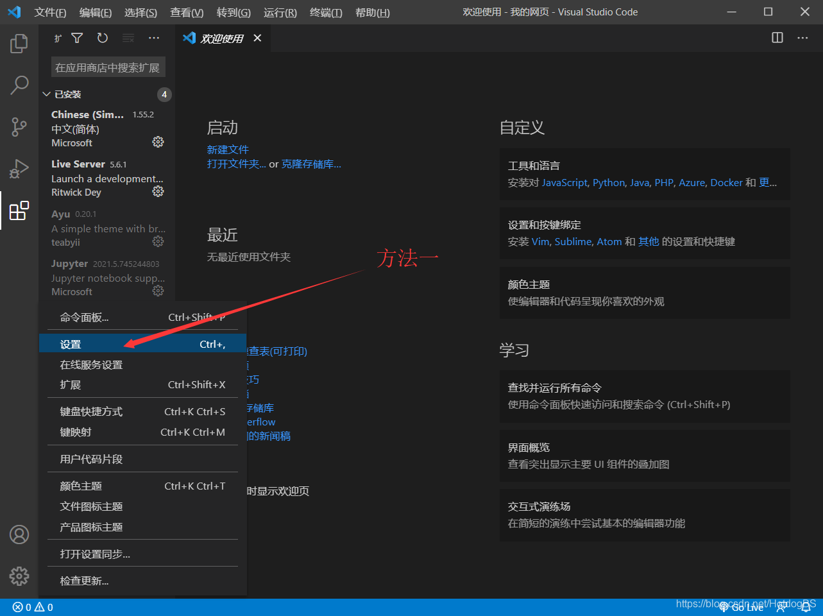Click the 新建文件 link
The image size is (823, 616).
(228, 150)
